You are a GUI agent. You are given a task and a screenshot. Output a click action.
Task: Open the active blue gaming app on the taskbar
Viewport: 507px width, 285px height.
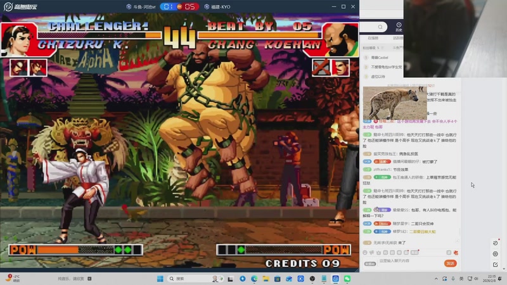coord(336,279)
